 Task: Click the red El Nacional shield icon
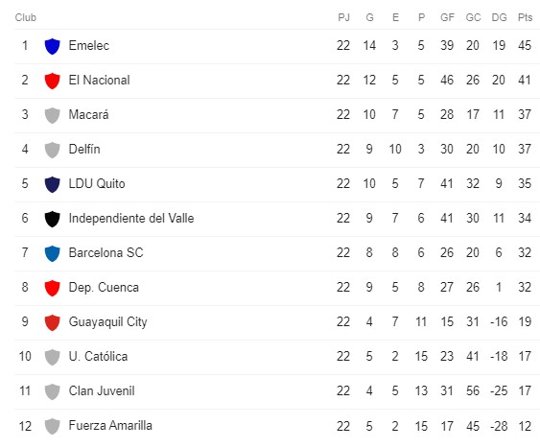pos(53,81)
